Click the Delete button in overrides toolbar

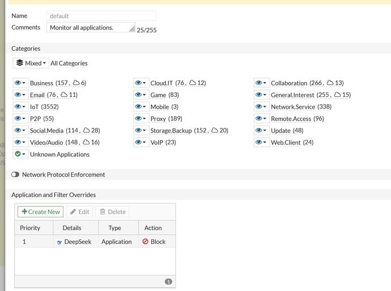click(x=112, y=212)
